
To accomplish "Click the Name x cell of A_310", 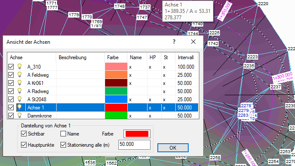I will [130, 67].
